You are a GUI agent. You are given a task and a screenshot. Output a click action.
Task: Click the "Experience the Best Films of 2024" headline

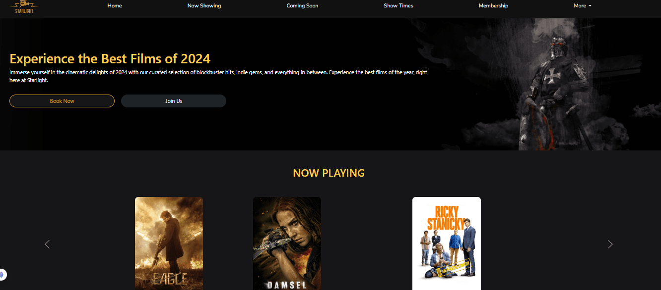[110, 59]
